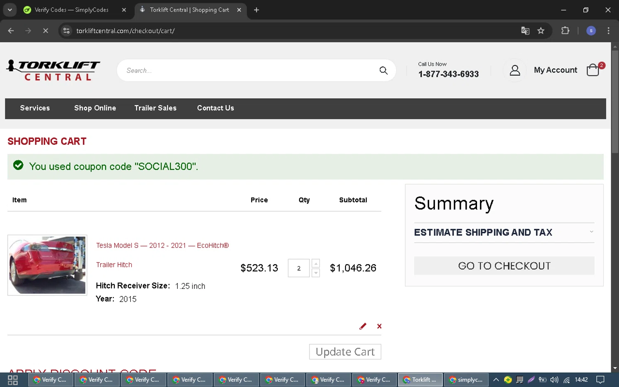Click the $523.13 price value

[259, 268]
